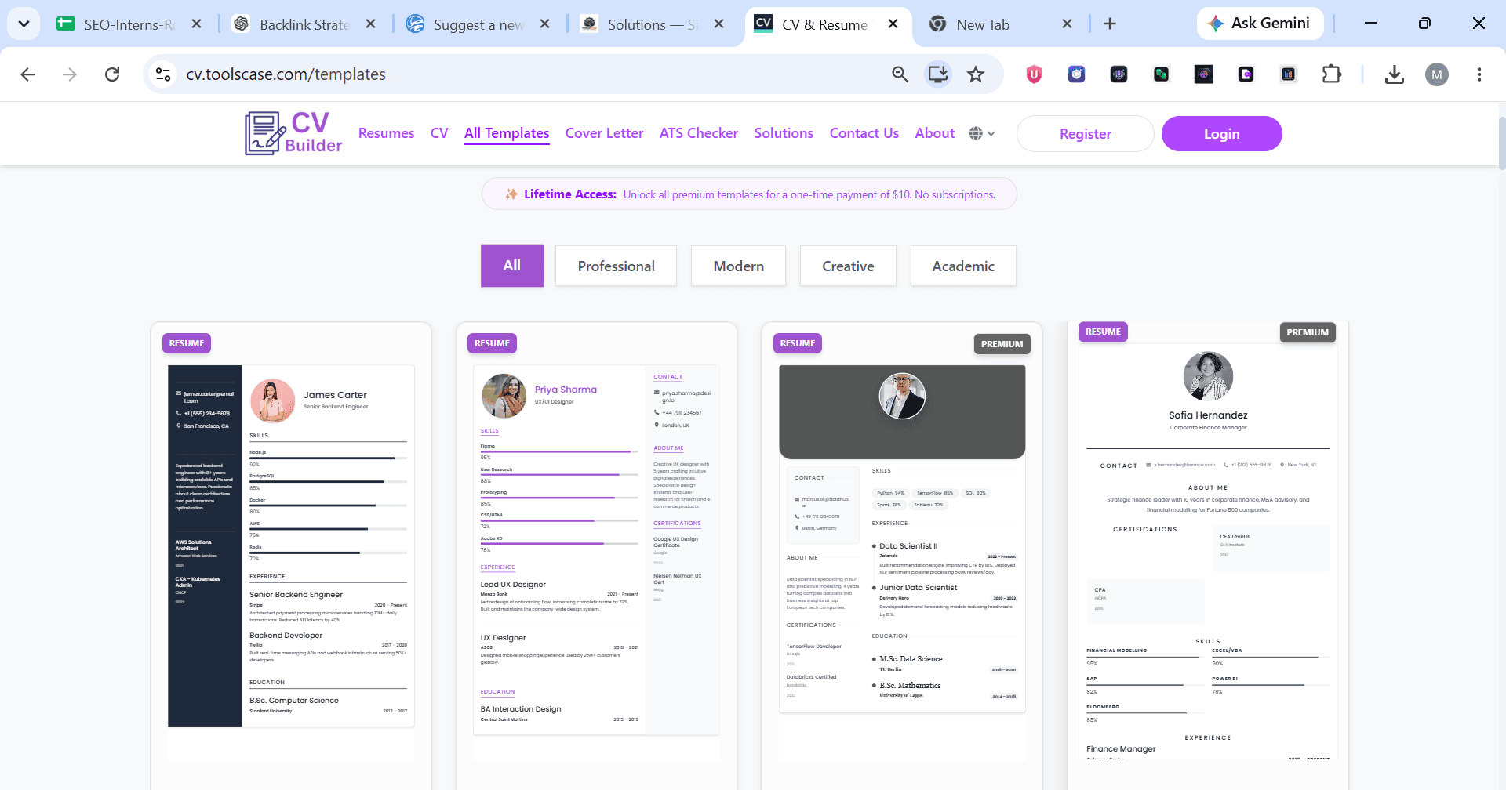Open the Extensions puzzle menu
The image size is (1506, 790).
coord(1331,74)
